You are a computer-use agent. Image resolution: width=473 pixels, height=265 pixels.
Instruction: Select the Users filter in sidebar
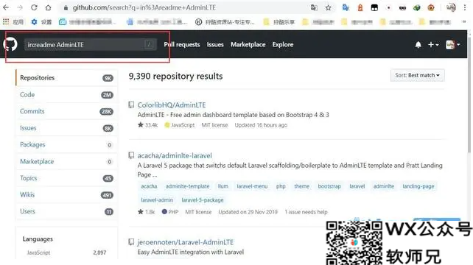(66, 211)
